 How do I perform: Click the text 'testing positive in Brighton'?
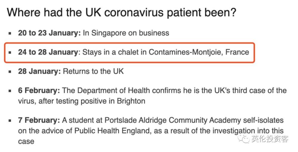[x=100, y=101]
